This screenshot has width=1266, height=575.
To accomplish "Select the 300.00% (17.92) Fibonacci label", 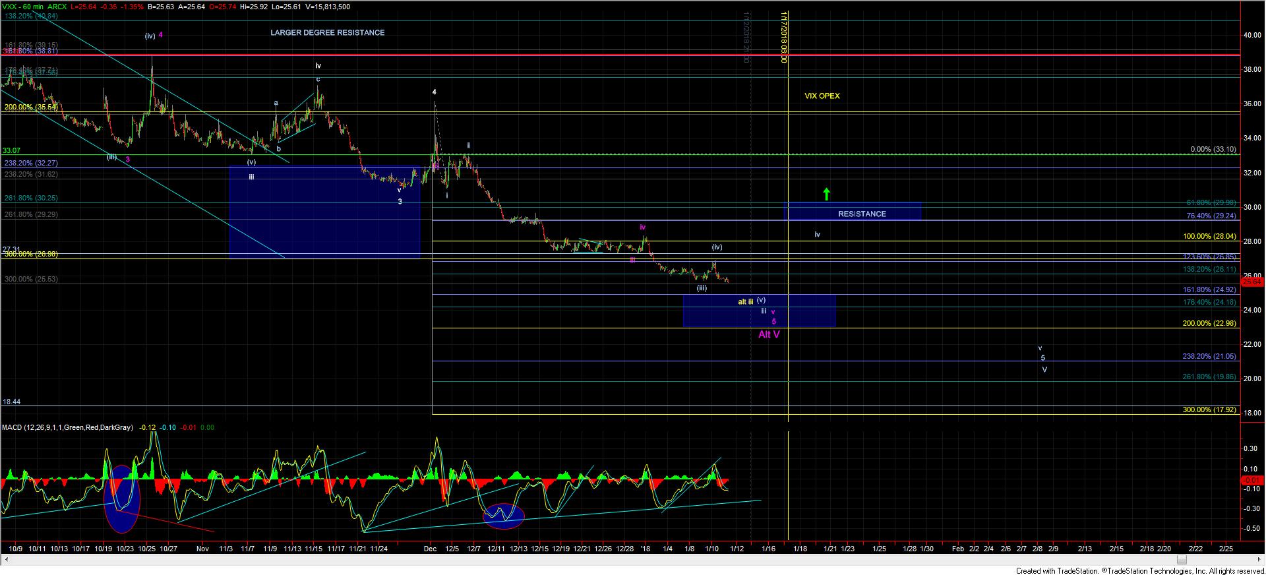I will pos(1209,409).
